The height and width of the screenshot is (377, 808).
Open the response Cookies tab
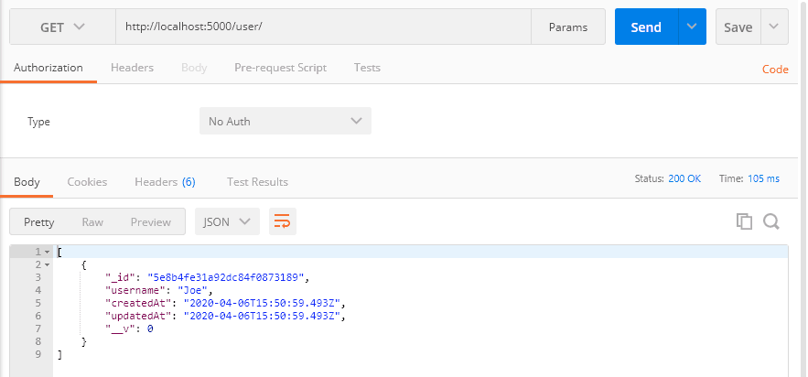coord(87,182)
